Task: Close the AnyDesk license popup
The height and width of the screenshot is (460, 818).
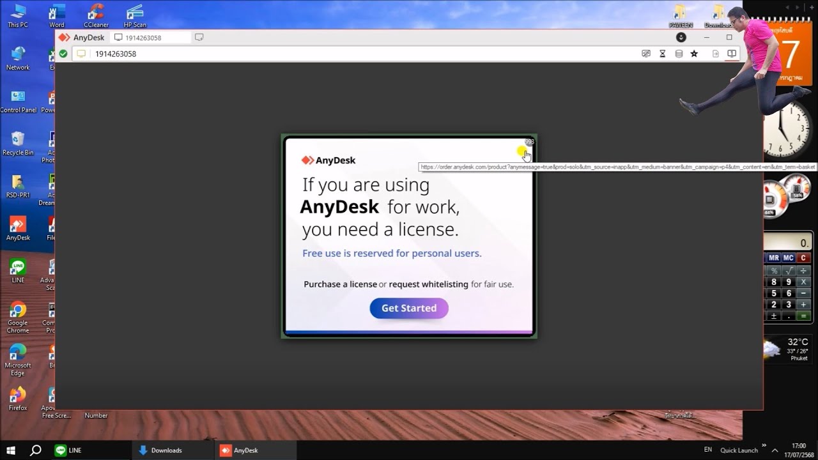Action: 529,142
